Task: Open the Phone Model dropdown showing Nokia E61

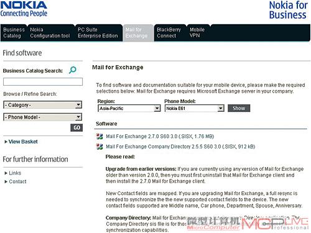Action: (194, 108)
